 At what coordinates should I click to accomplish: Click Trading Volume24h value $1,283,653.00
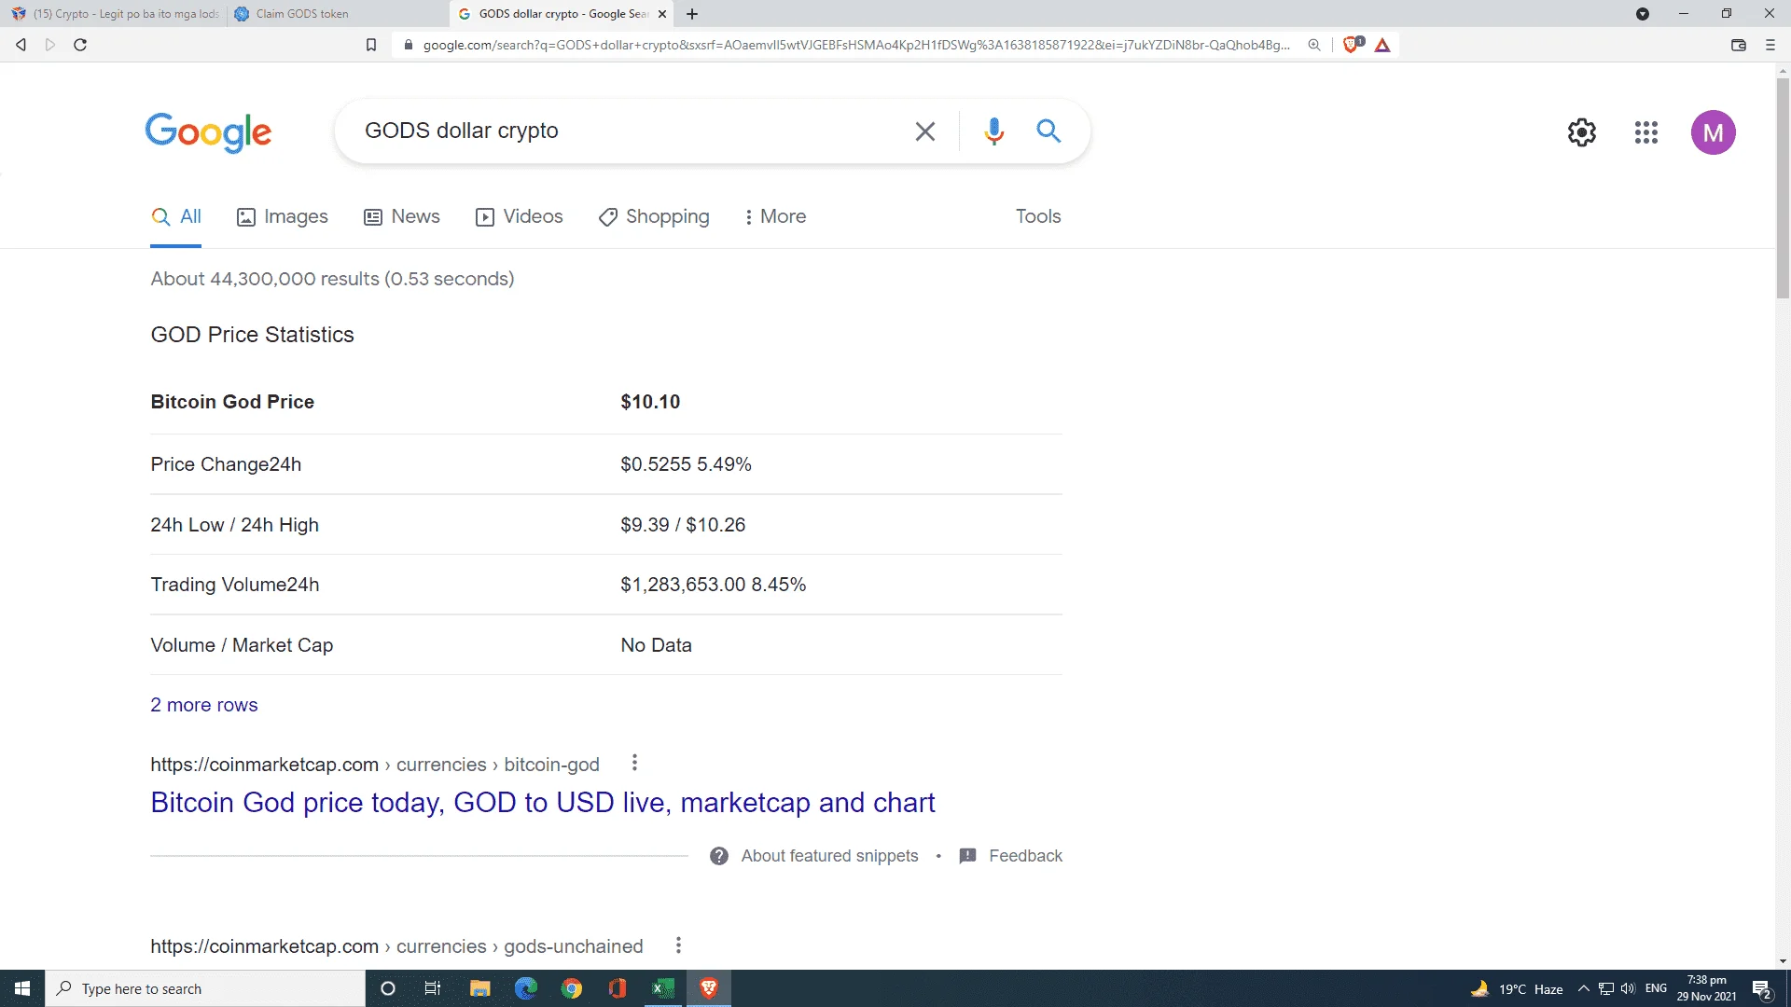coord(683,585)
